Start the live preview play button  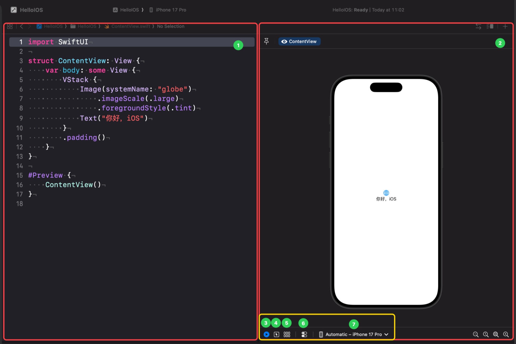[x=266, y=334]
